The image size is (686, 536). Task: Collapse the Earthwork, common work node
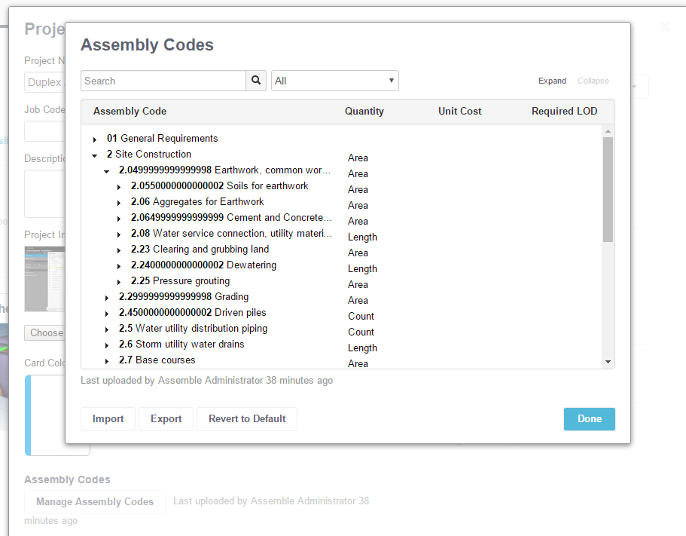tap(107, 171)
